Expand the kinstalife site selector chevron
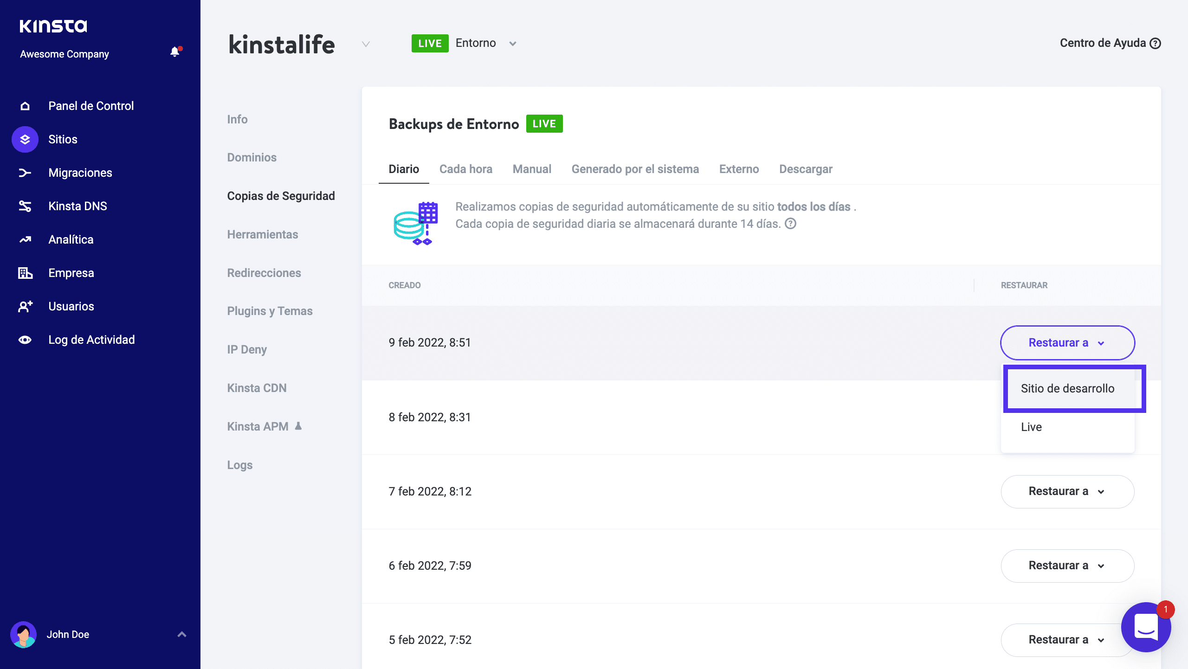Viewport: 1188px width, 669px height. pos(366,44)
